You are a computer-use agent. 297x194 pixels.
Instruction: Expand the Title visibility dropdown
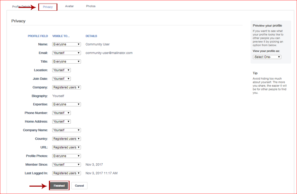(x=66, y=61)
